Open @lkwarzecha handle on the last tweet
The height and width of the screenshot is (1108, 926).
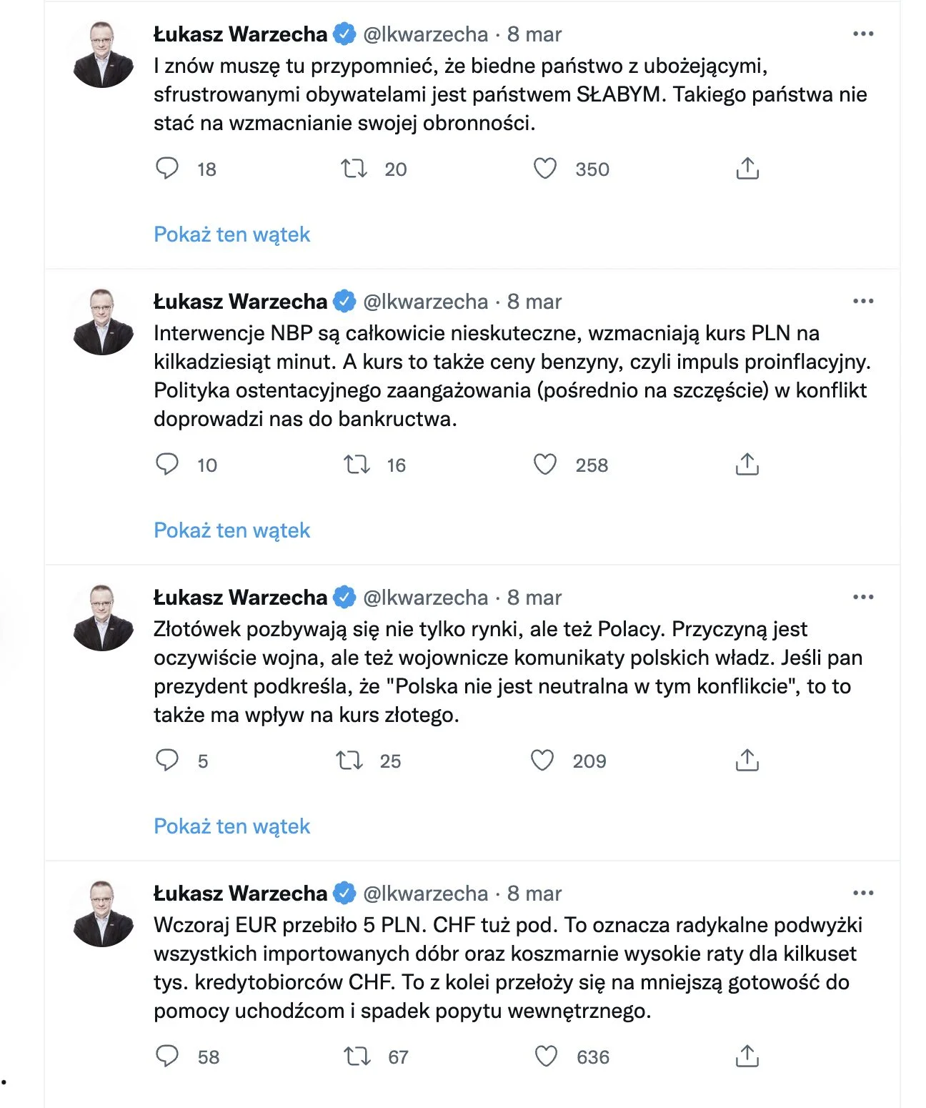click(426, 894)
